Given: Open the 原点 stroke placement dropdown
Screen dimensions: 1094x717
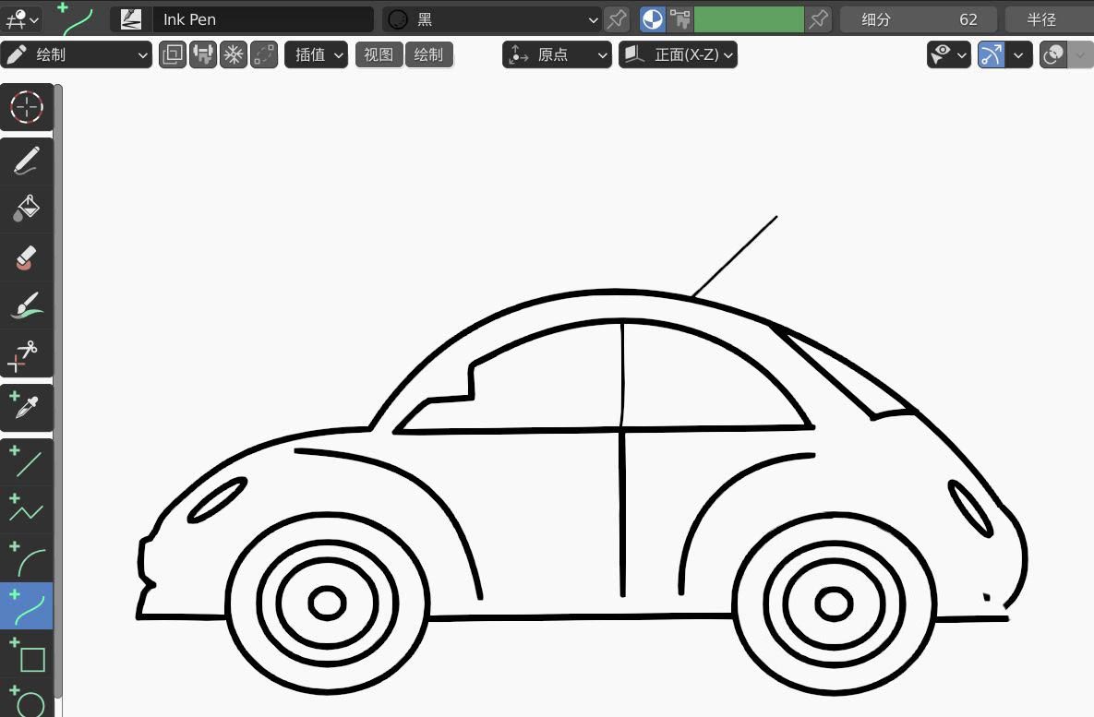Looking at the screenshot, I should [x=555, y=54].
